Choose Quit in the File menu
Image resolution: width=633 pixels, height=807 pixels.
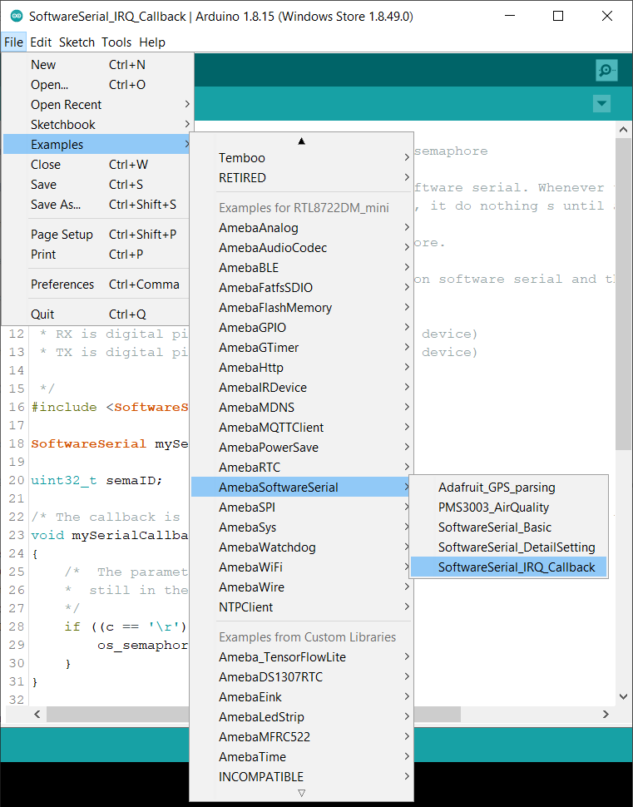[96, 314]
